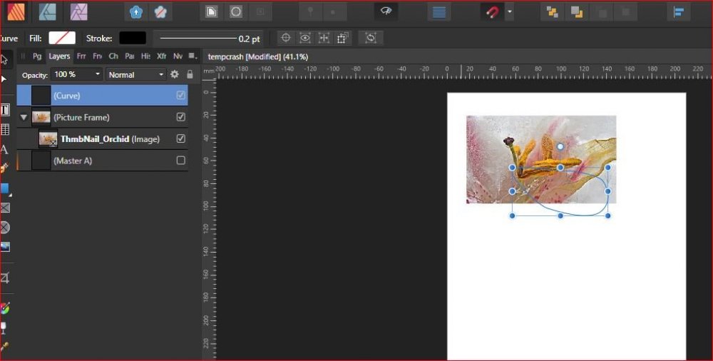The width and height of the screenshot is (713, 361).
Task: Select the ThmbNail_Orchid (Image) layer
Action: click(102, 139)
